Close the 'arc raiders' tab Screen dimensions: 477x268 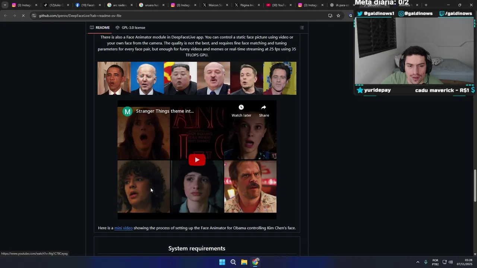click(x=132, y=5)
